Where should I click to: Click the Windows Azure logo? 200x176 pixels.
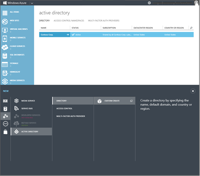(15, 3)
